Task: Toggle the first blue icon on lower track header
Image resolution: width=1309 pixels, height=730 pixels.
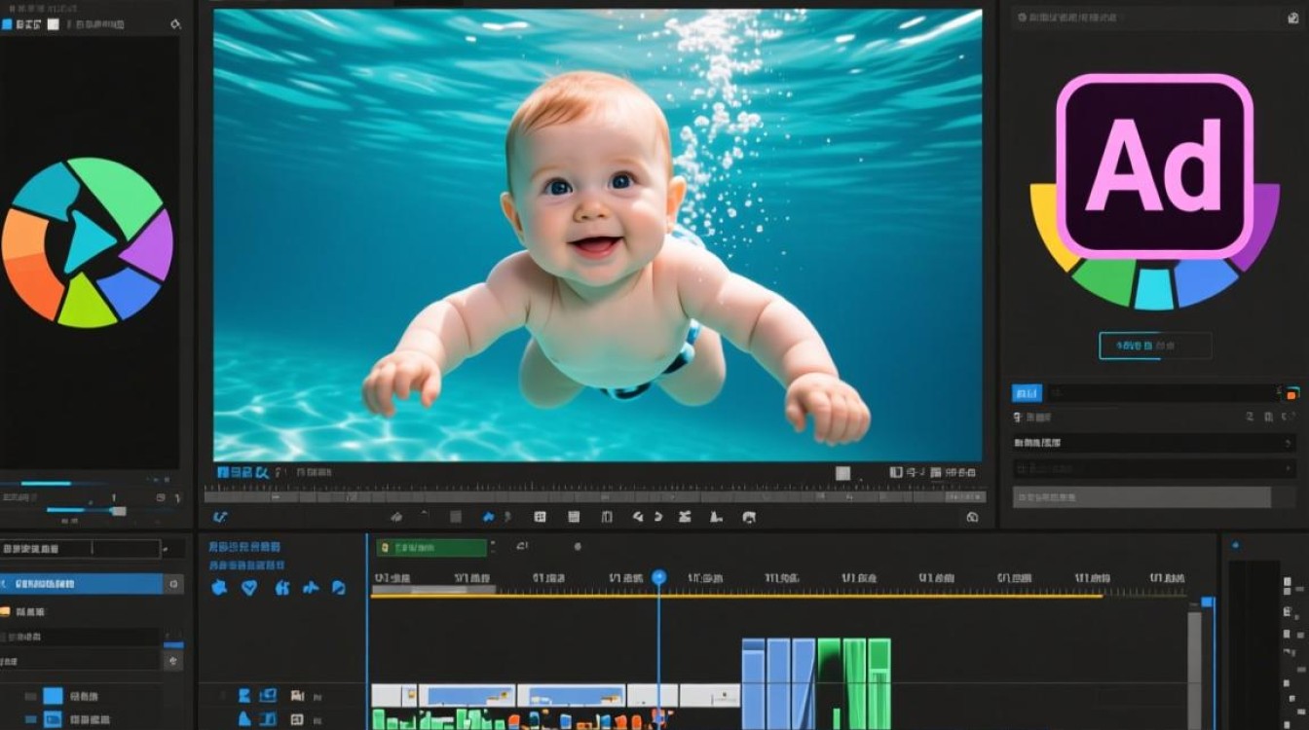Action: [x=244, y=719]
